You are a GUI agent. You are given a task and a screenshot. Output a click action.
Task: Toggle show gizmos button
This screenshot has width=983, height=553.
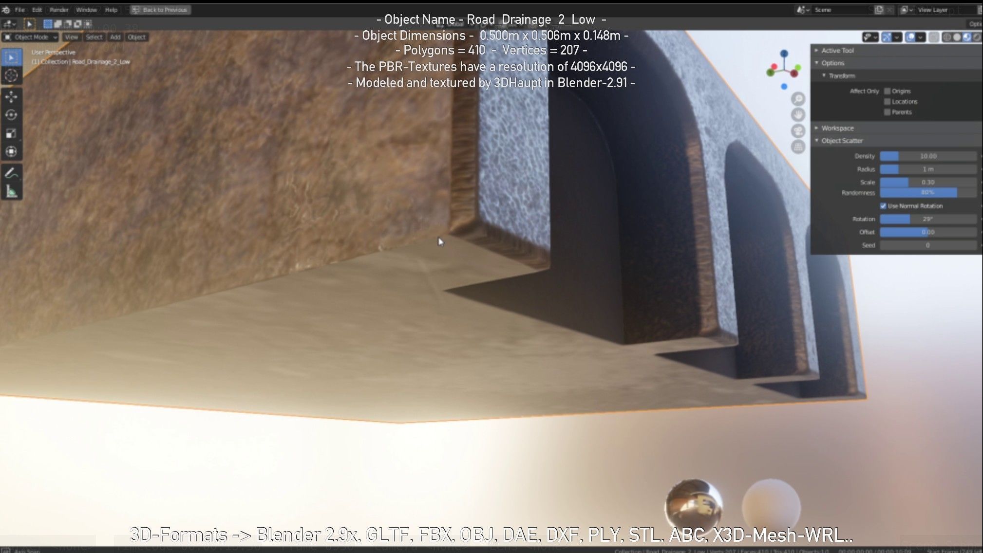coord(887,37)
